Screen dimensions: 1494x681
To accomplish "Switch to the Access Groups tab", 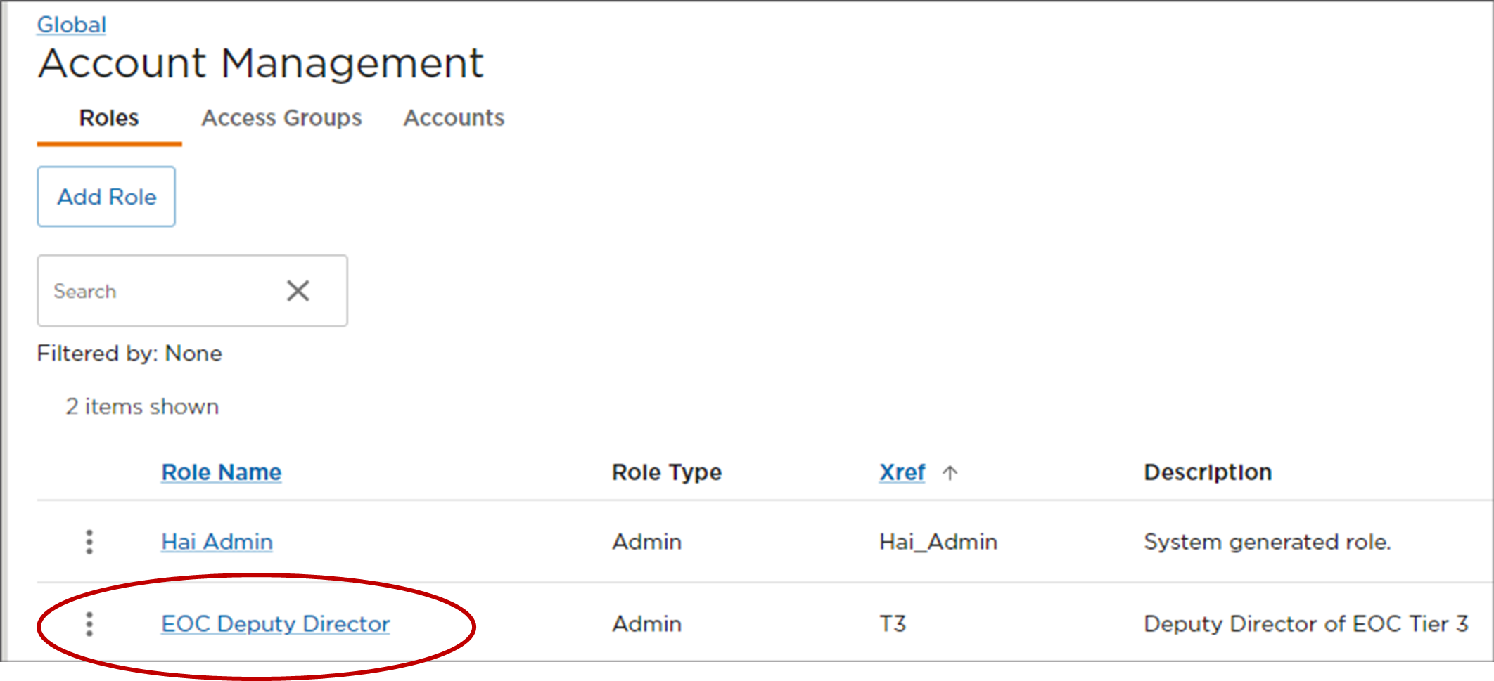I will pyautogui.click(x=281, y=118).
